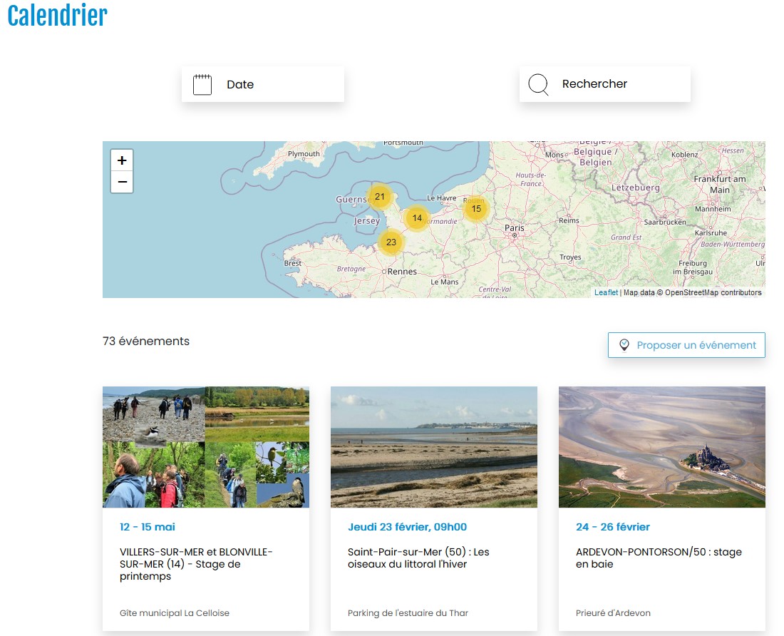Screen dimensions: 784x636
Task: Open Saint-Pair-sur-Mer oiseaux du littoral event
Action: click(x=418, y=558)
